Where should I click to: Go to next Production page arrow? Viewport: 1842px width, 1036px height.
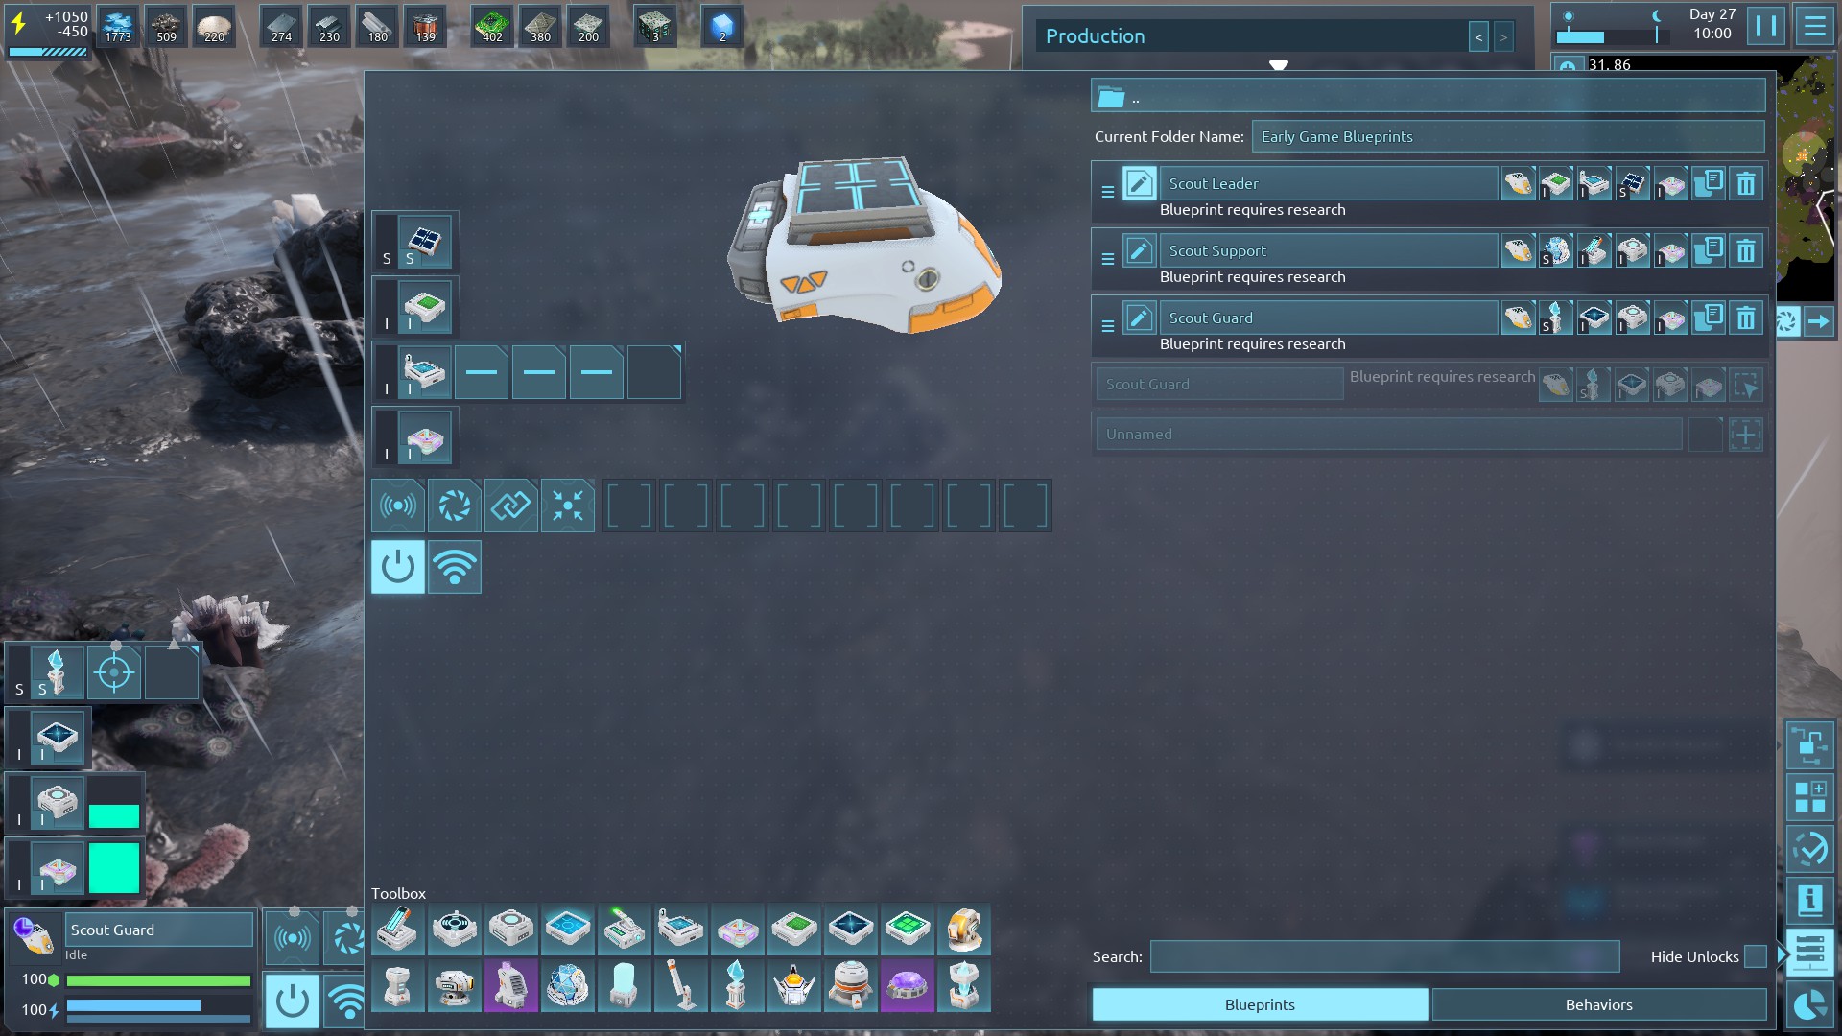tap(1503, 37)
